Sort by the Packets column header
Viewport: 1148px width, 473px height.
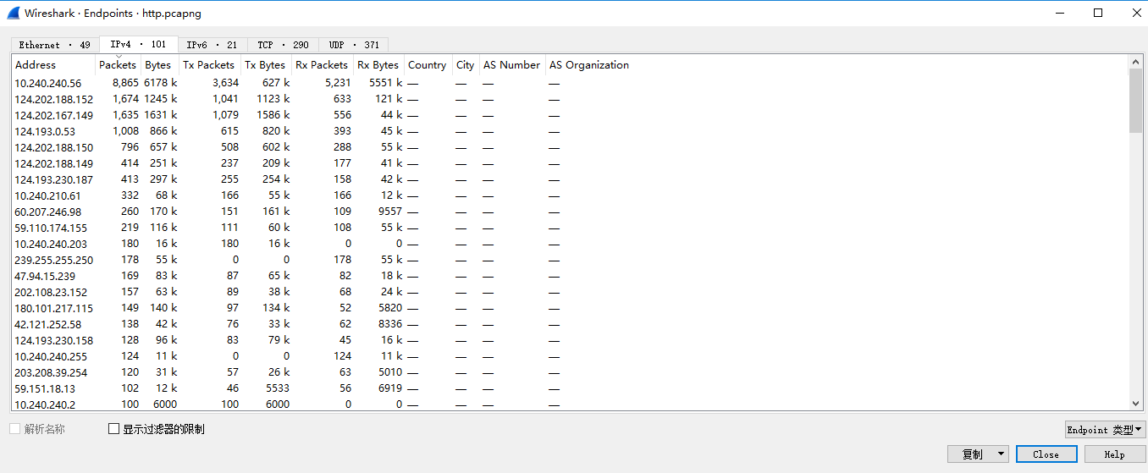pyautogui.click(x=118, y=65)
